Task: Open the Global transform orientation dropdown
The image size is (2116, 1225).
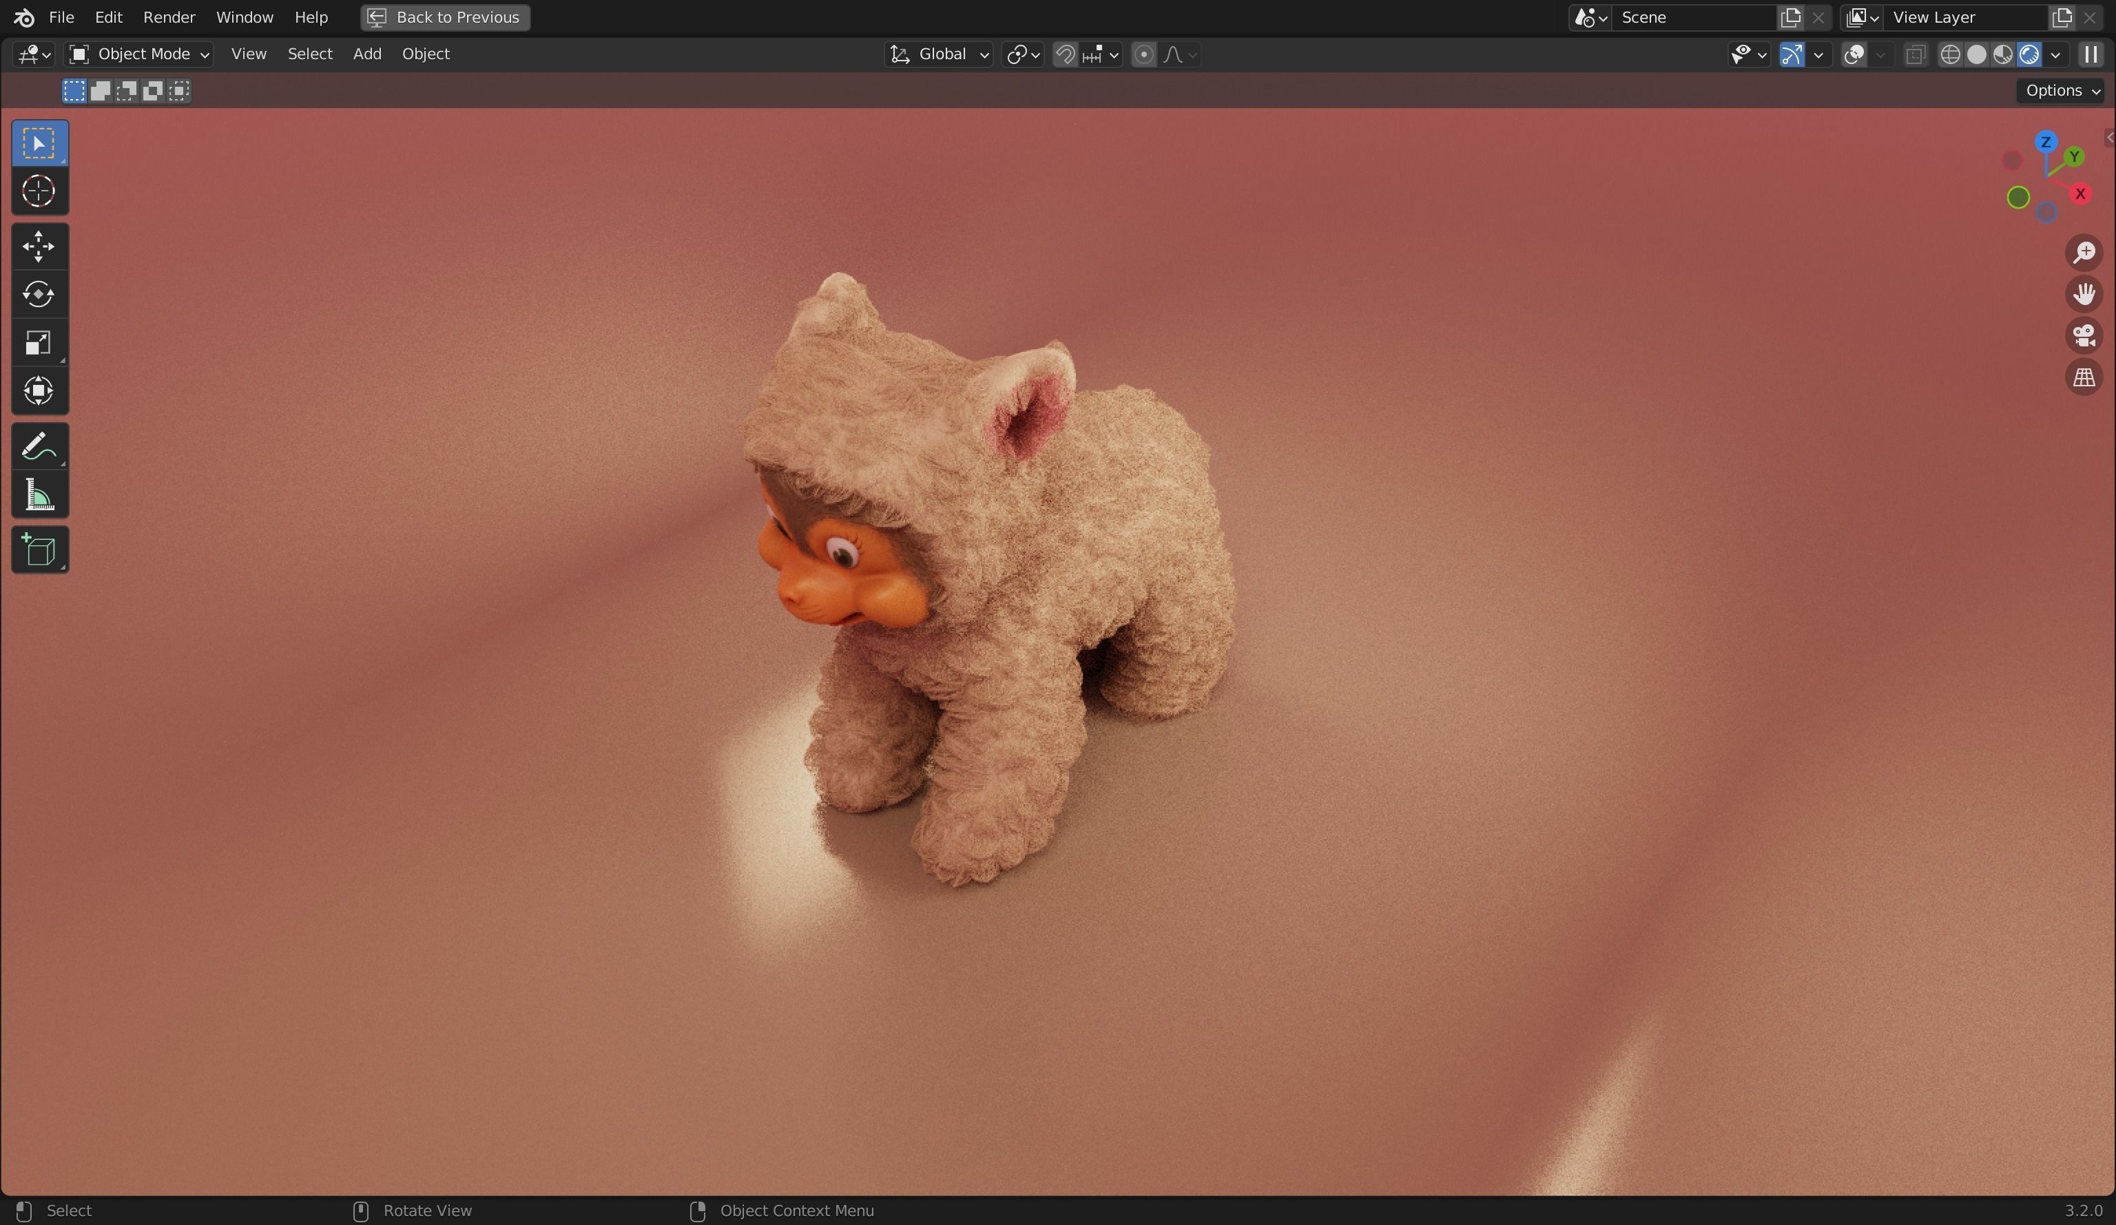Action: point(939,54)
